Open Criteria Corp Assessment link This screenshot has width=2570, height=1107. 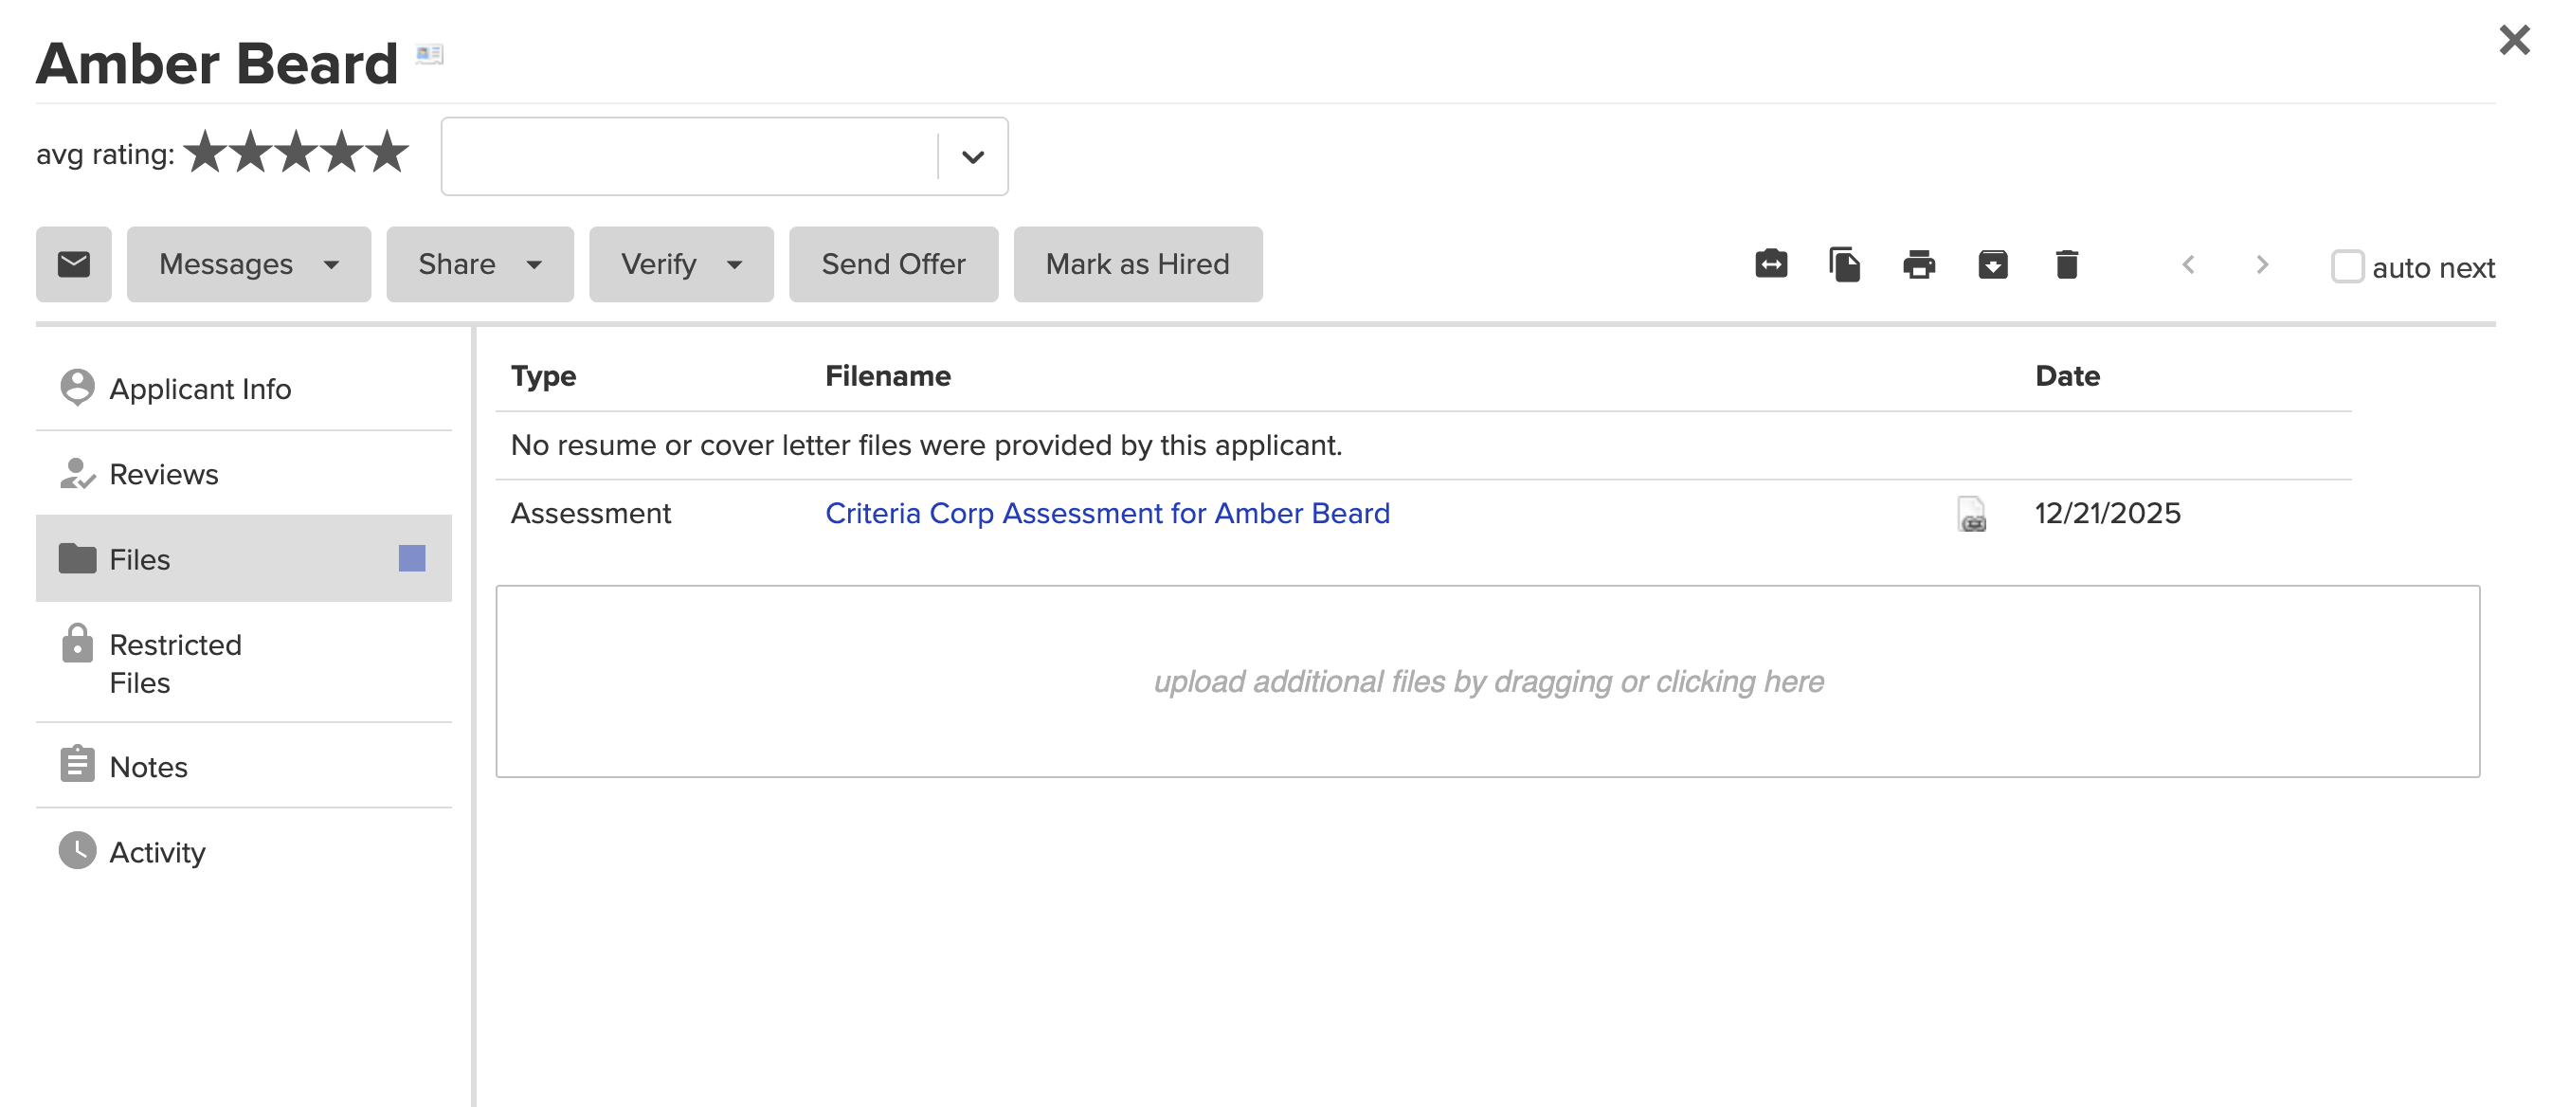point(1107,513)
